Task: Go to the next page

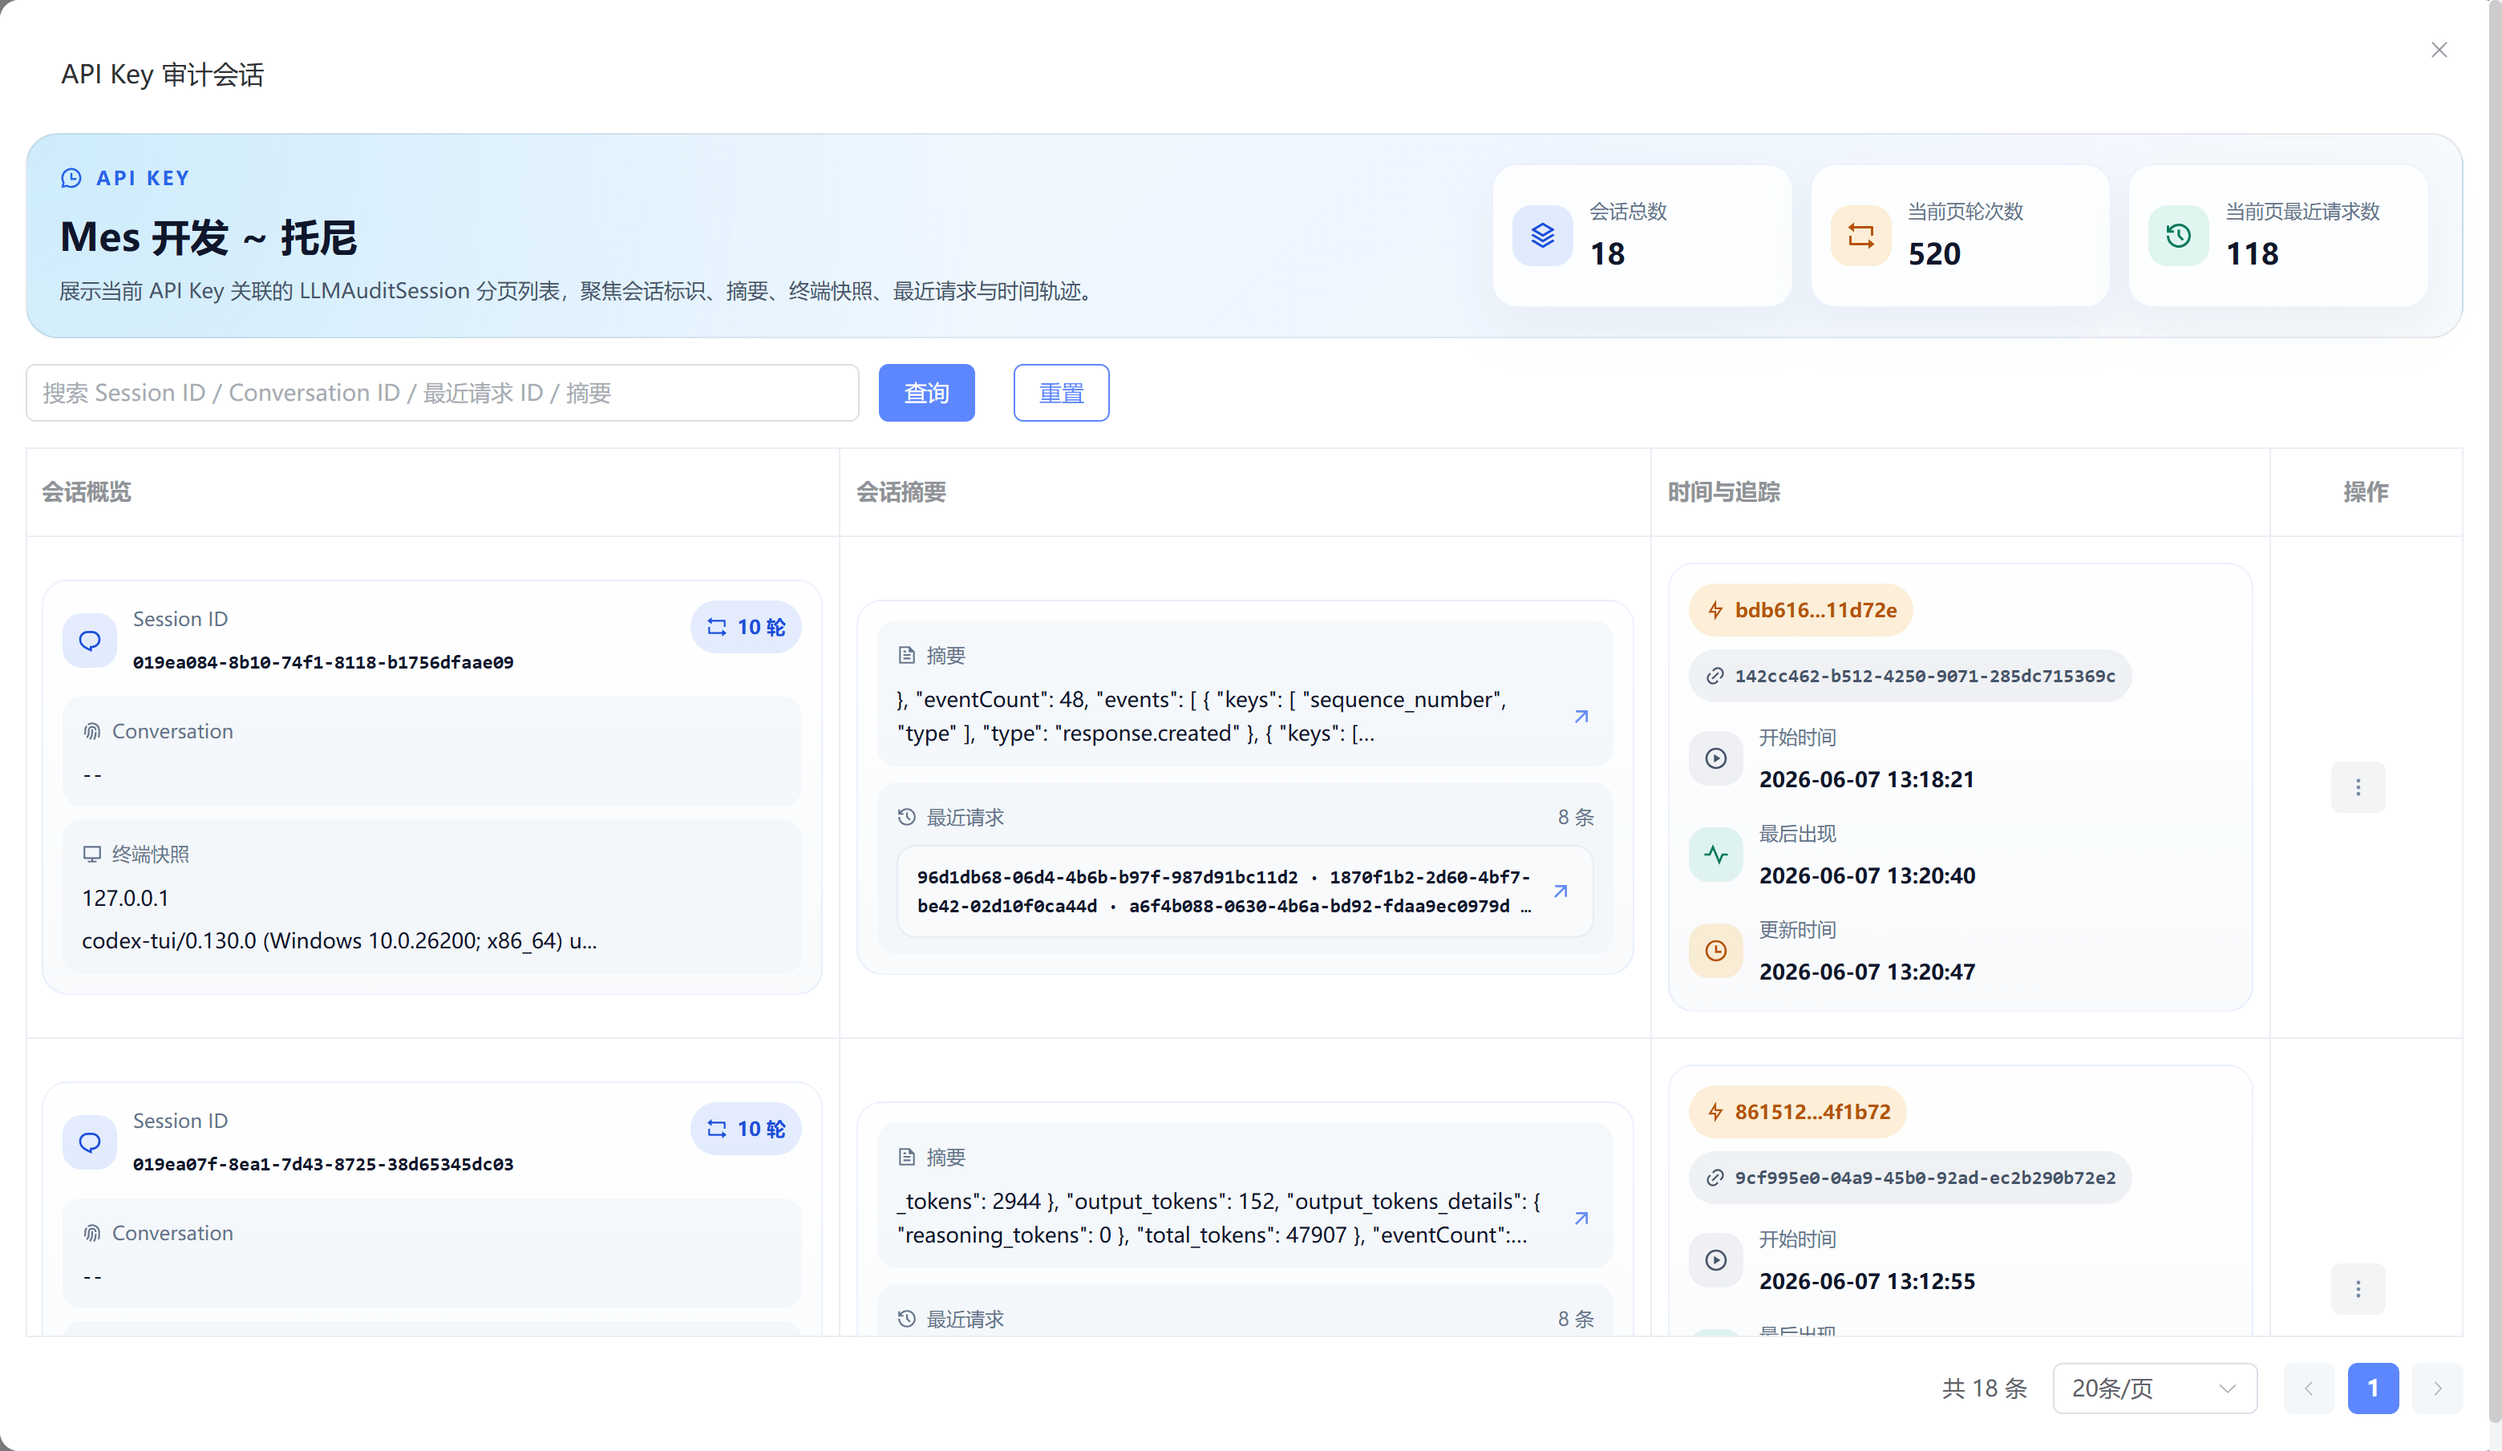Action: [x=2438, y=1388]
